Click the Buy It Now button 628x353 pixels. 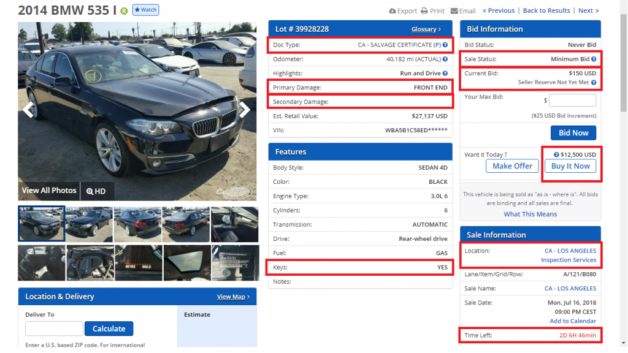click(x=570, y=165)
